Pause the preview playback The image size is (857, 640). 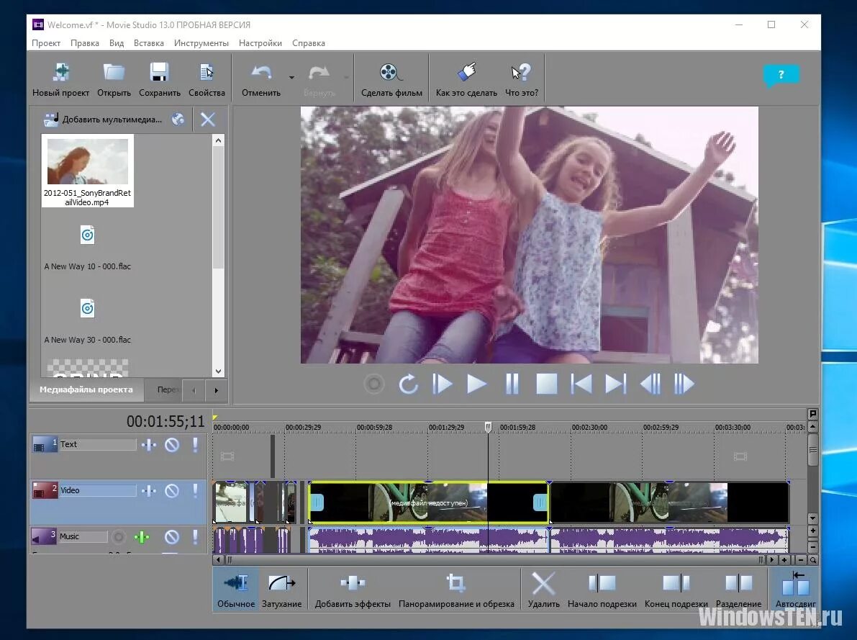(x=512, y=384)
